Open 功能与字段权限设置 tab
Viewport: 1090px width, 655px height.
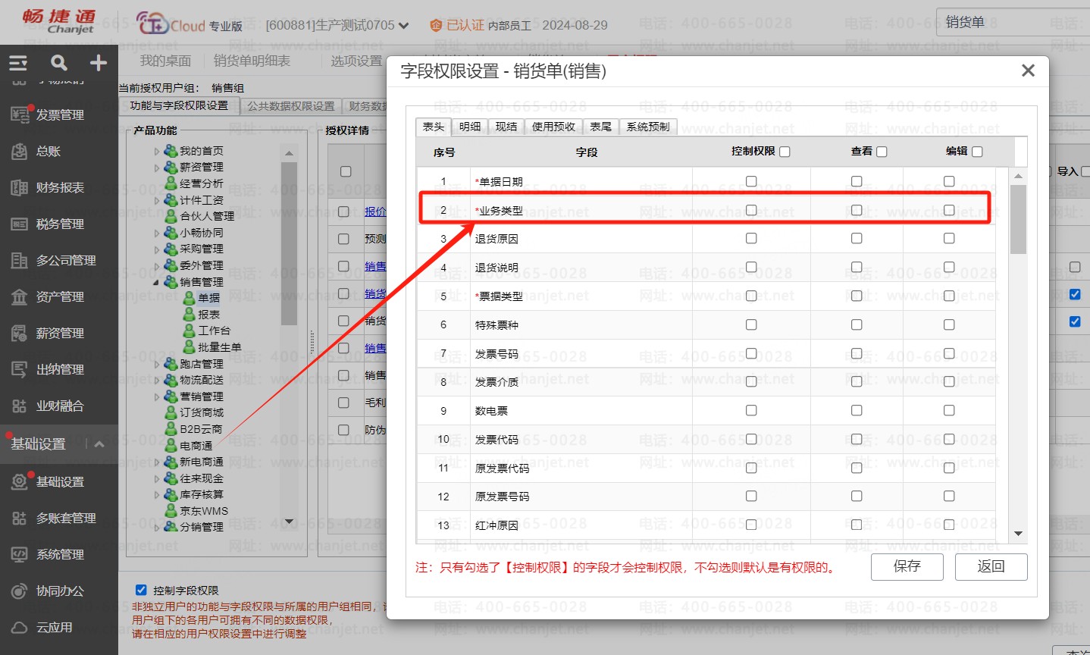179,105
